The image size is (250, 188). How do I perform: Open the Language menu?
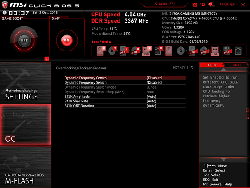(x=227, y=4)
